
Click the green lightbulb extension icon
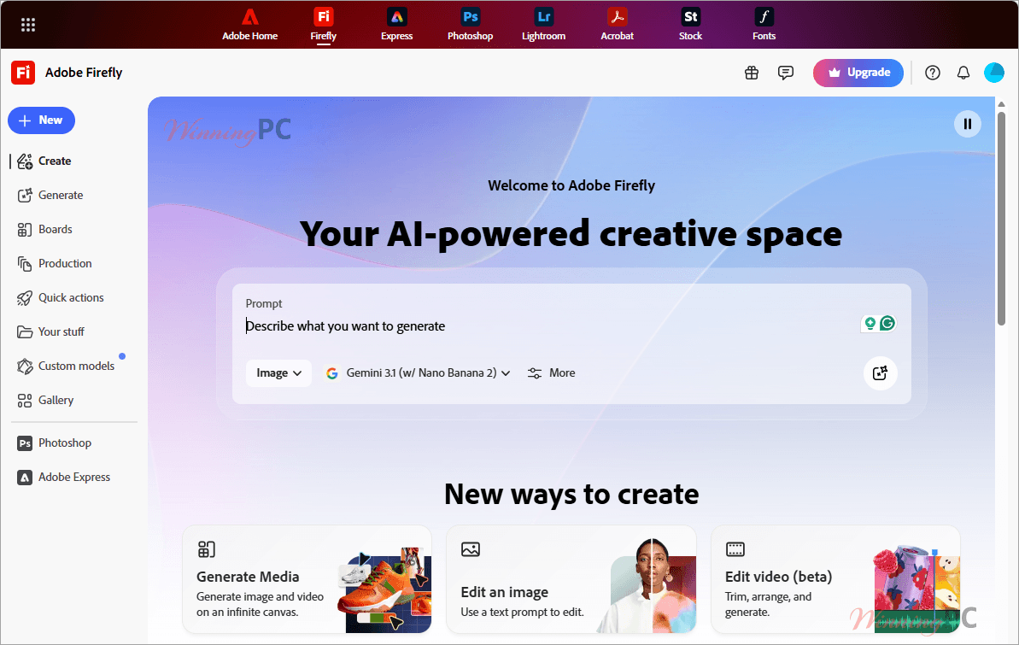(x=870, y=323)
